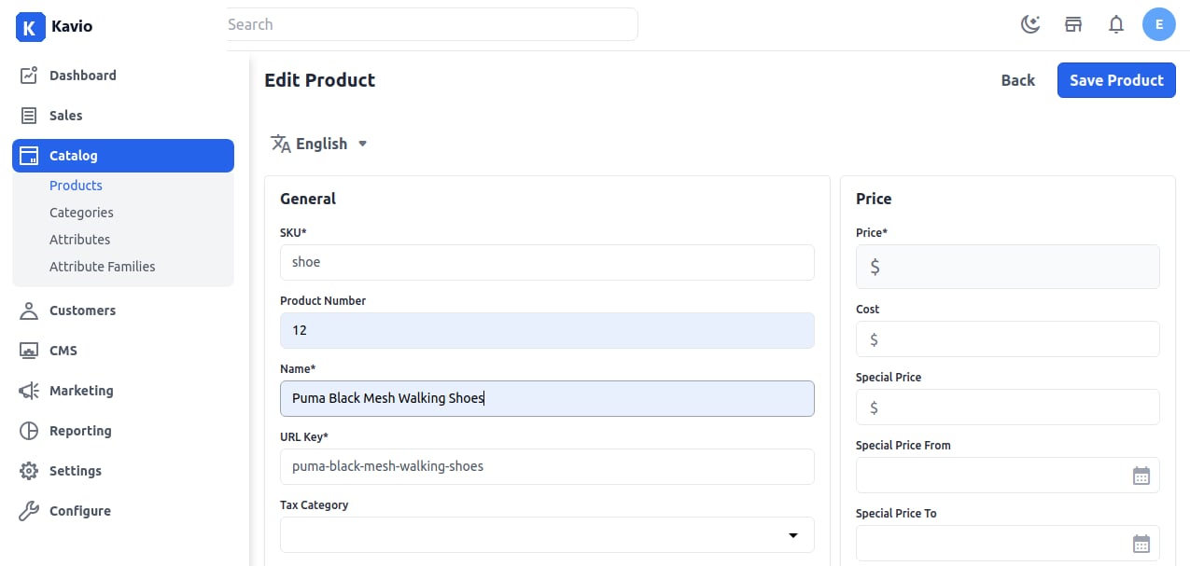The height and width of the screenshot is (566, 1190).
Task: Open Configure menu item
Action: click(123, 511)
